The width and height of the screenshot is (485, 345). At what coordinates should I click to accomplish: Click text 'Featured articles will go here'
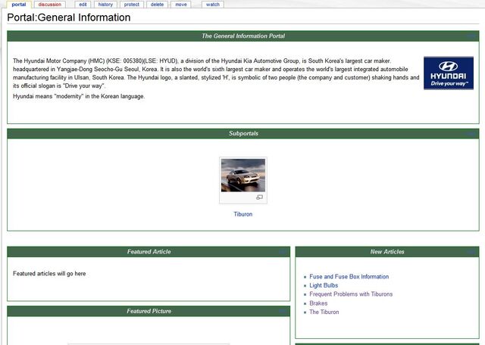point(49,274)
